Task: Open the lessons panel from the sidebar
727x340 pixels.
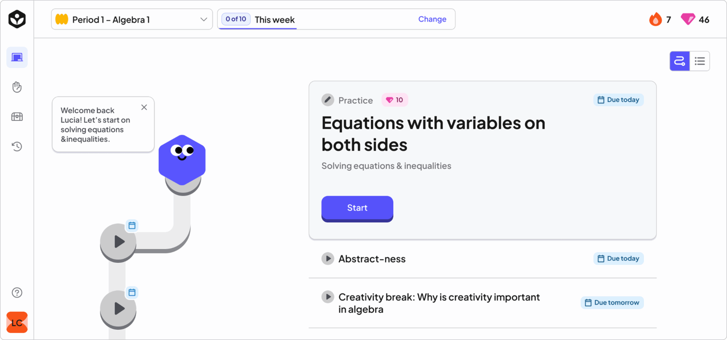Action: pyautogui.click(x=17, y=57)
